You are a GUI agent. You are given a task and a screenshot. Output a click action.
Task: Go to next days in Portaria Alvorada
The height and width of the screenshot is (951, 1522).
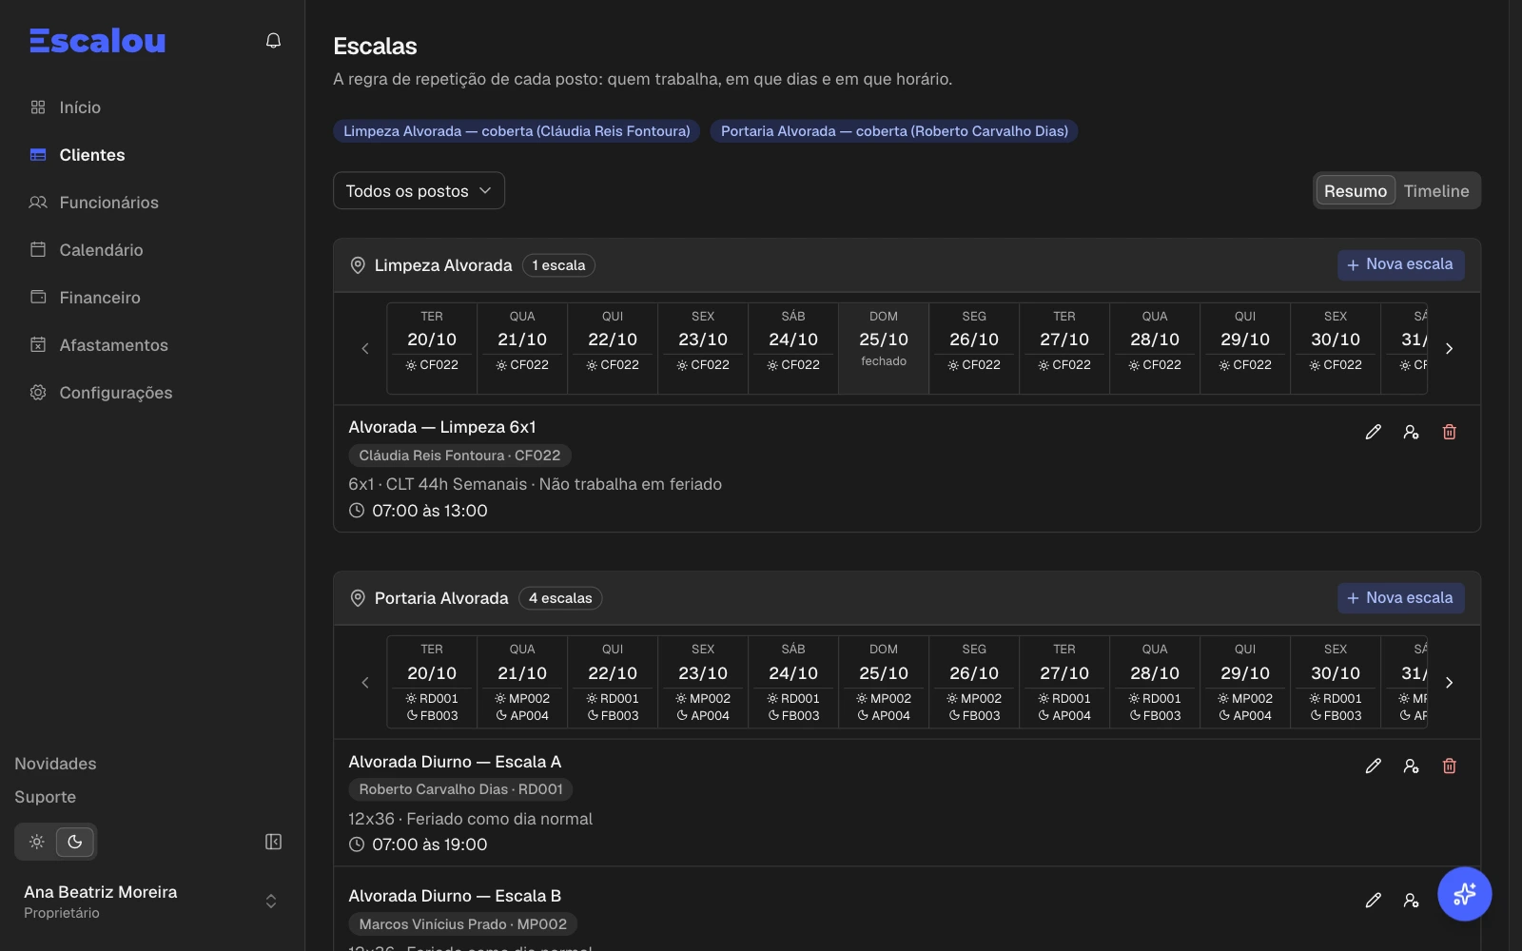[1449, 683]
